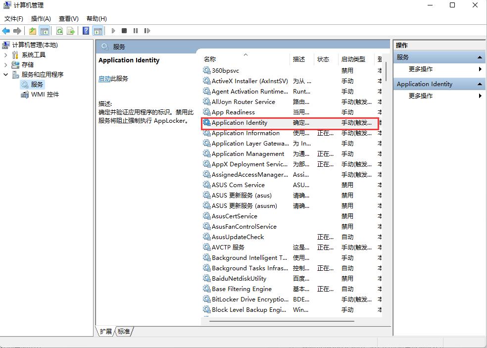Viewport: 487px width, 348px height.
Task: Open the 操作 menu
Action: pyautogui.click(x=41, y=18)
